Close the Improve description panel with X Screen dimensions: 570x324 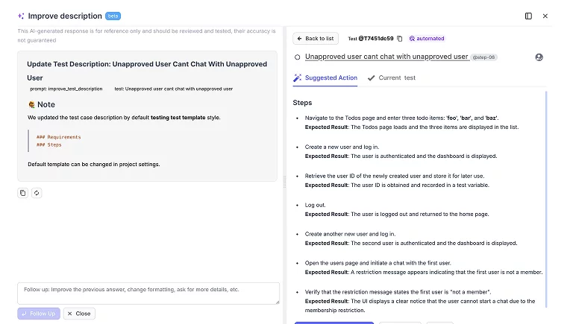coord(545,16)
